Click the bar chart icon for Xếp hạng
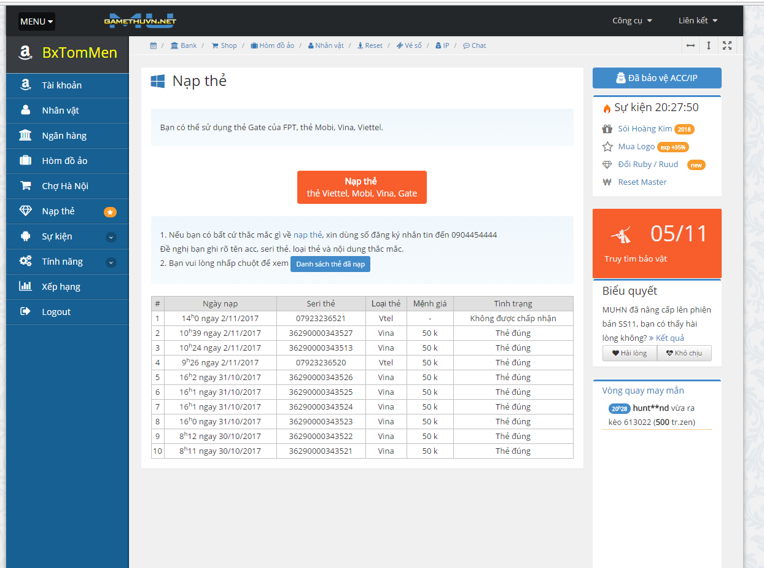Image resolution: width=764 pixels, height=568 pixels. click(25, 287)
